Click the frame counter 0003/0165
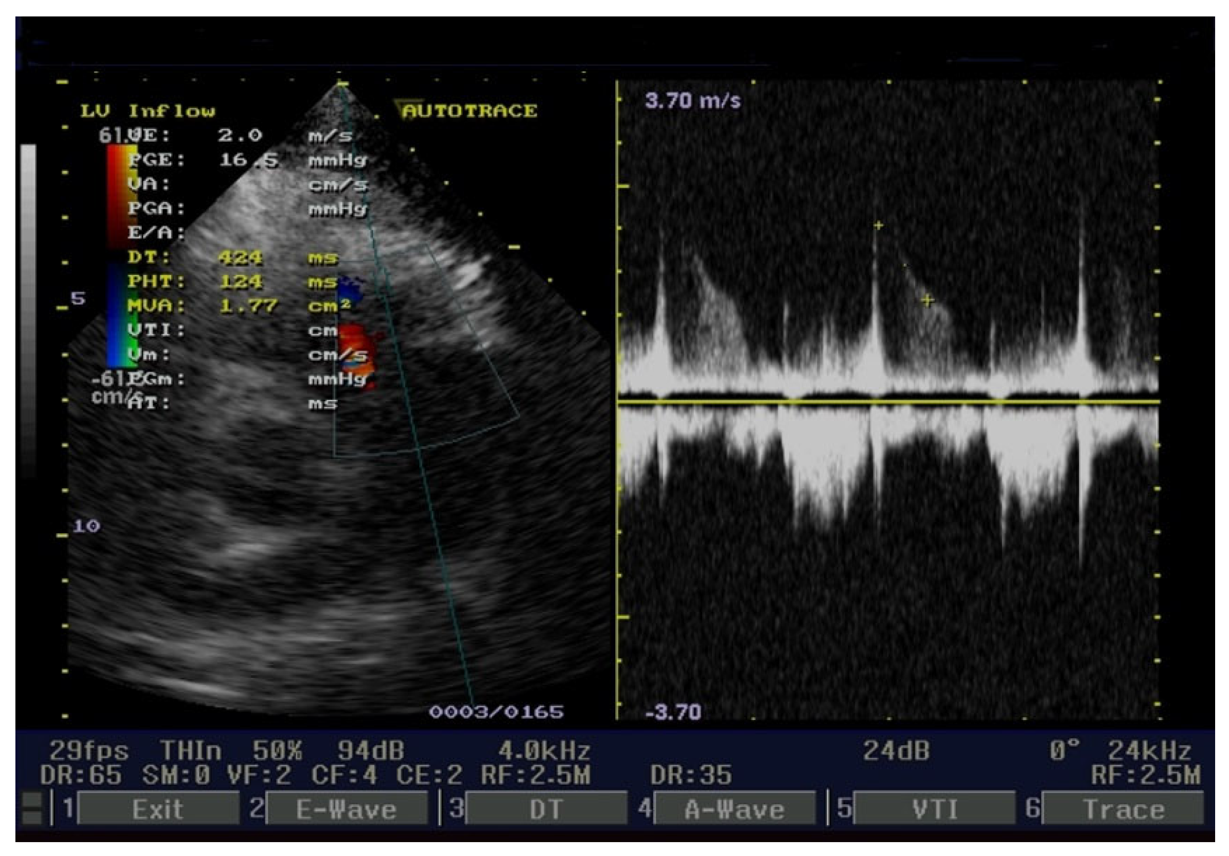Image resolution: width=1229 pixels, height=856 pixels. coord(496,712)
